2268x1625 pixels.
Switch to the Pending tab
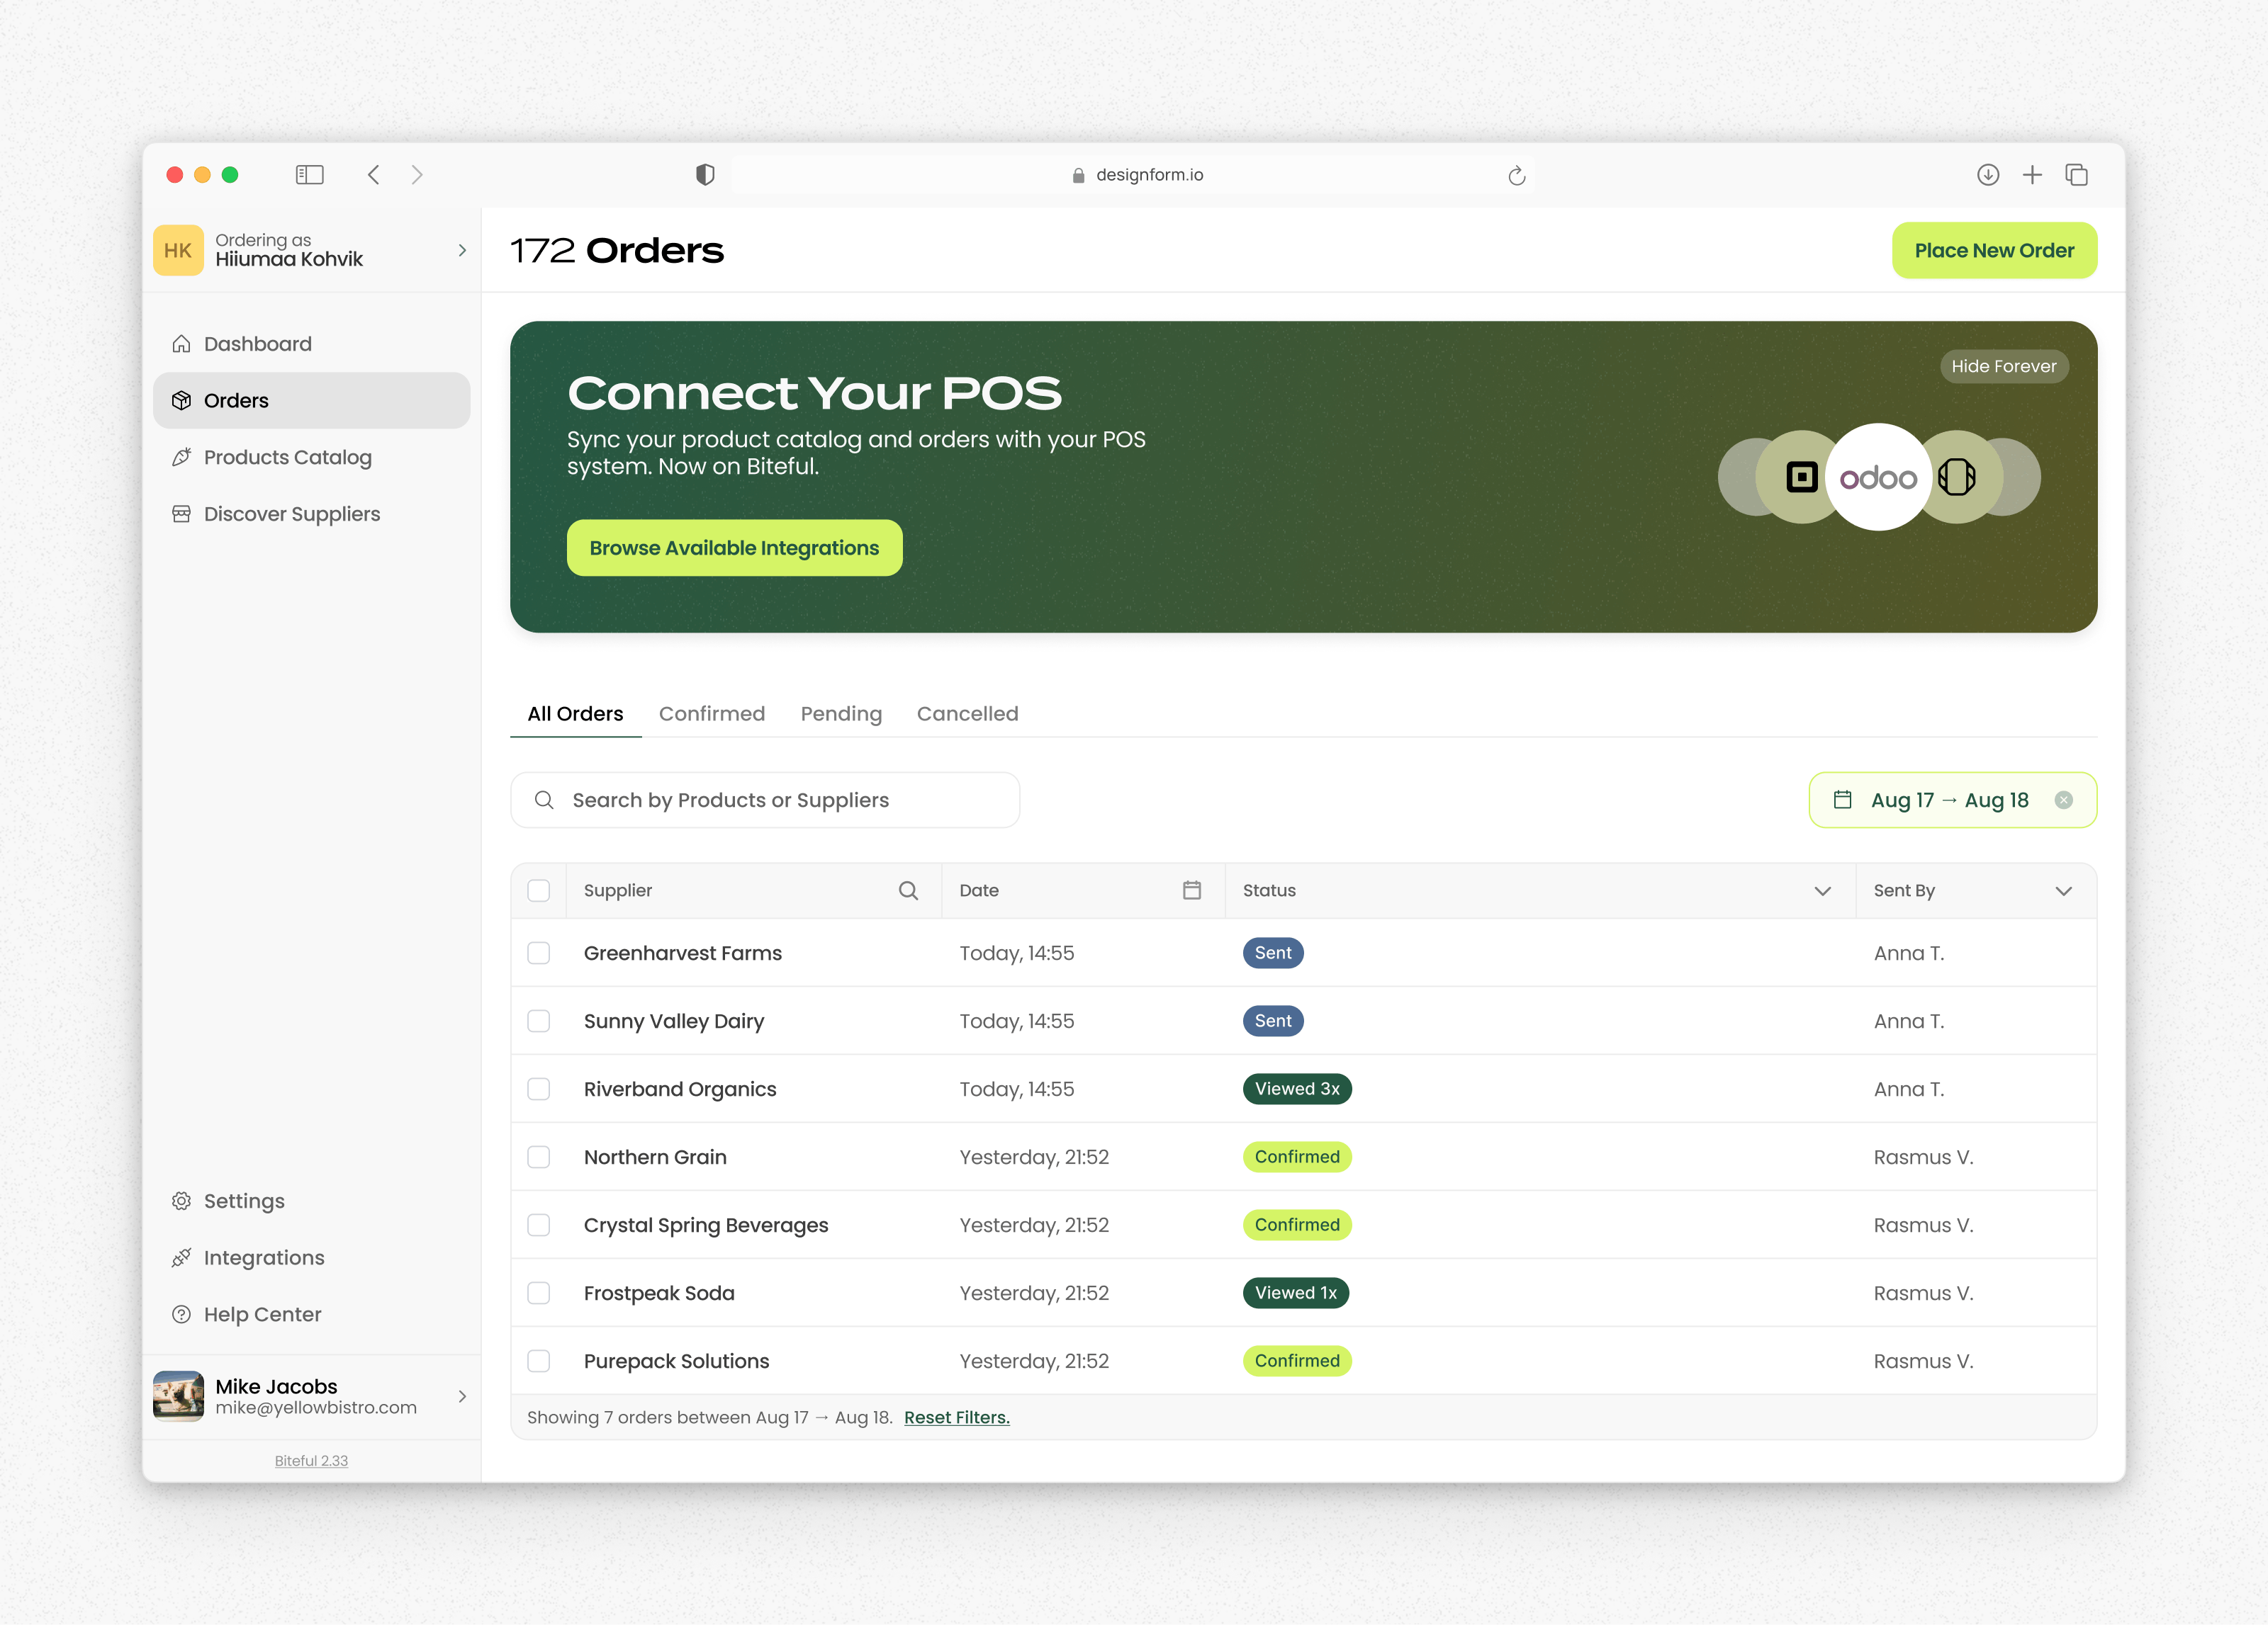[841, 713]
